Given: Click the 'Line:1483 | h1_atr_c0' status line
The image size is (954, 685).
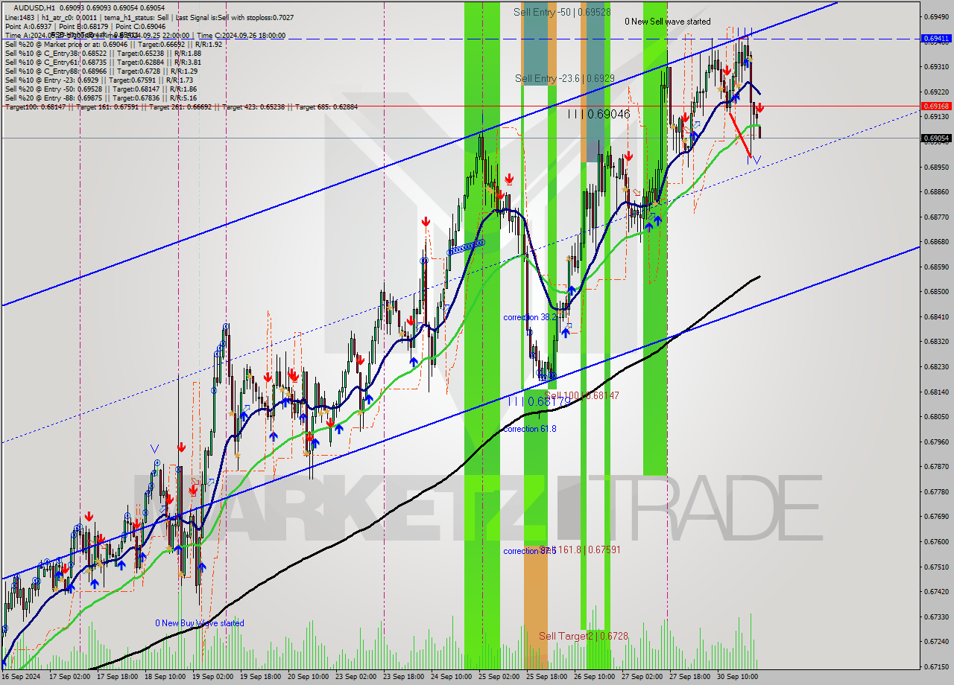Looking at the screenshot, I should tap(149, 17).
